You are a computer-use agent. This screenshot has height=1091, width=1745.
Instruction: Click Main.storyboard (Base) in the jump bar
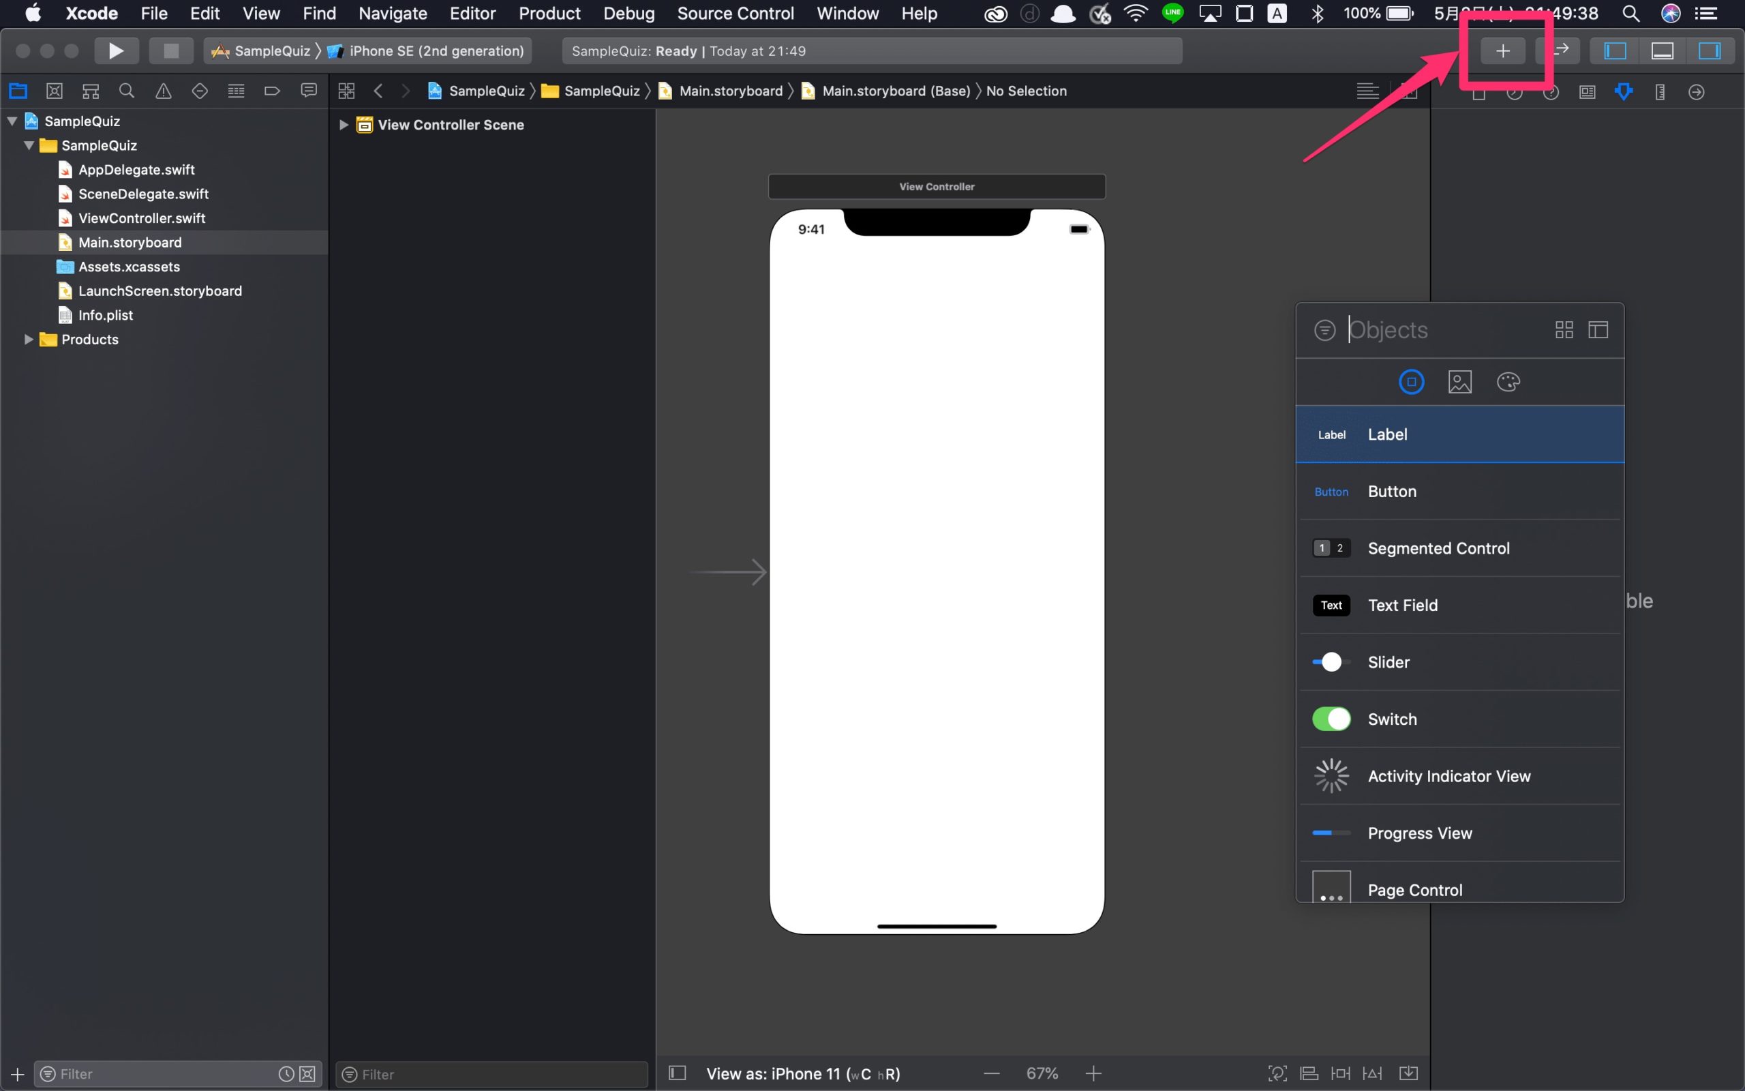click(x=896, y=91)
